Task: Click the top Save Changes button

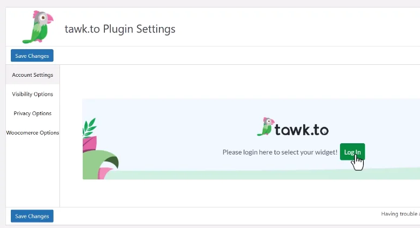Action: 32,56
